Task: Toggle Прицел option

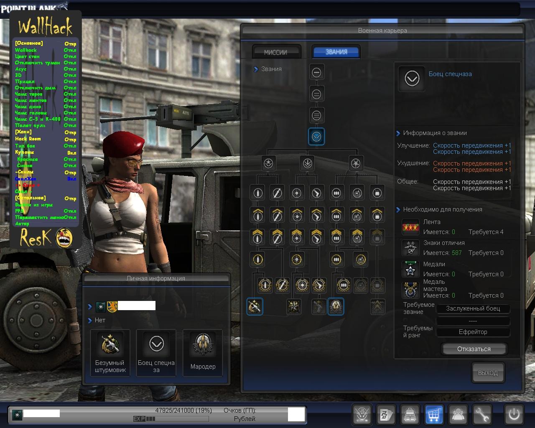Action: pos(45,81)
